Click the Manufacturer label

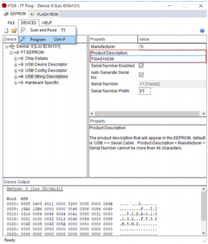[x=103, y=47]
